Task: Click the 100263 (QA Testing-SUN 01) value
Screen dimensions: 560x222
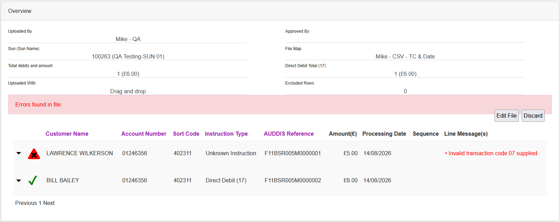Action: 128,56
